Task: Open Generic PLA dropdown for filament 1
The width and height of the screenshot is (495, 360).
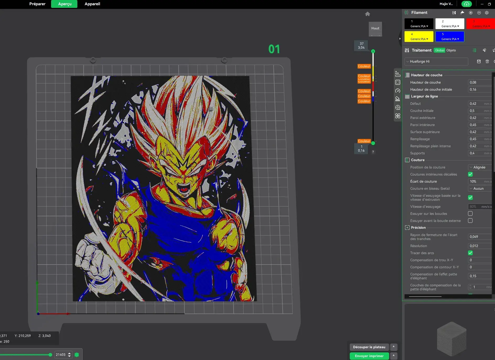Action: pyautogui.click(x=419, y=26)
